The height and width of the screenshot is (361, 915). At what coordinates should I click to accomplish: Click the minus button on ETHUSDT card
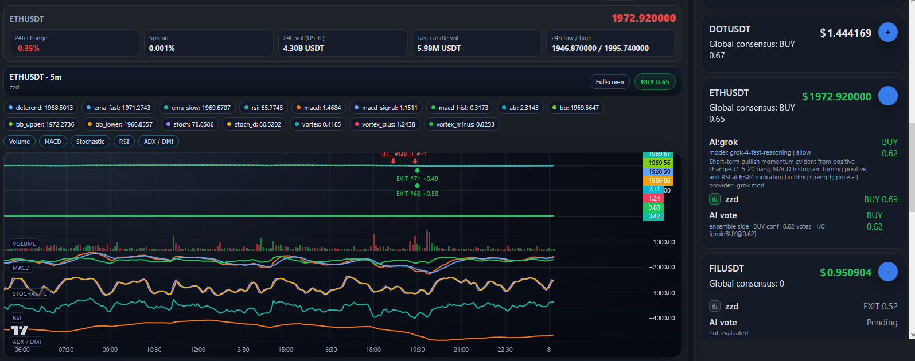(x=887, y=96)
